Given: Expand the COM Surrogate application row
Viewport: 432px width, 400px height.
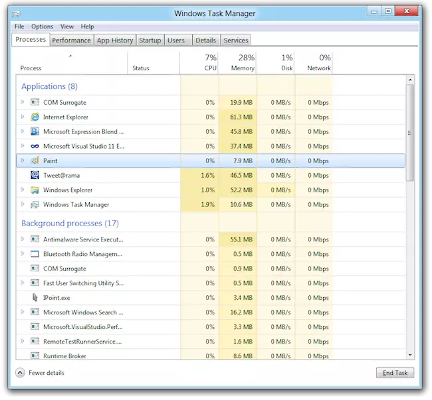Looking at the screenshot, I should tap(23, 102).
